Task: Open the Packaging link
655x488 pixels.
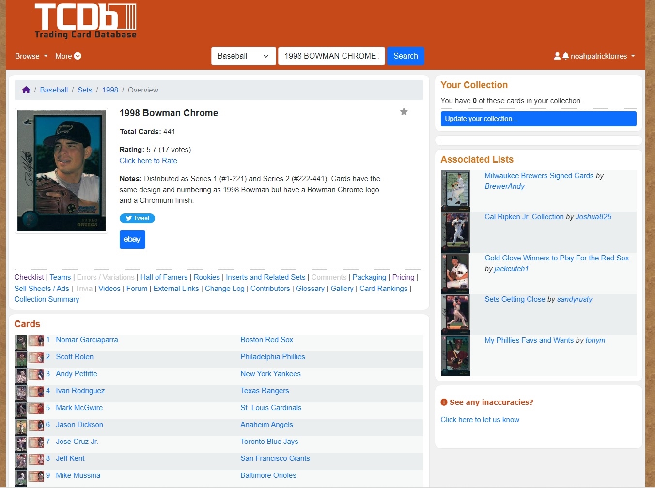Action: [x=369, y=277]
